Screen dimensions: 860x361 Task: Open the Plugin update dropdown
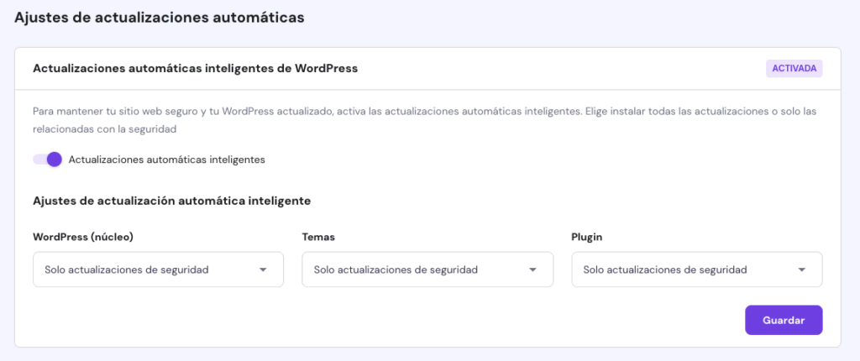[x=696, y=269]
